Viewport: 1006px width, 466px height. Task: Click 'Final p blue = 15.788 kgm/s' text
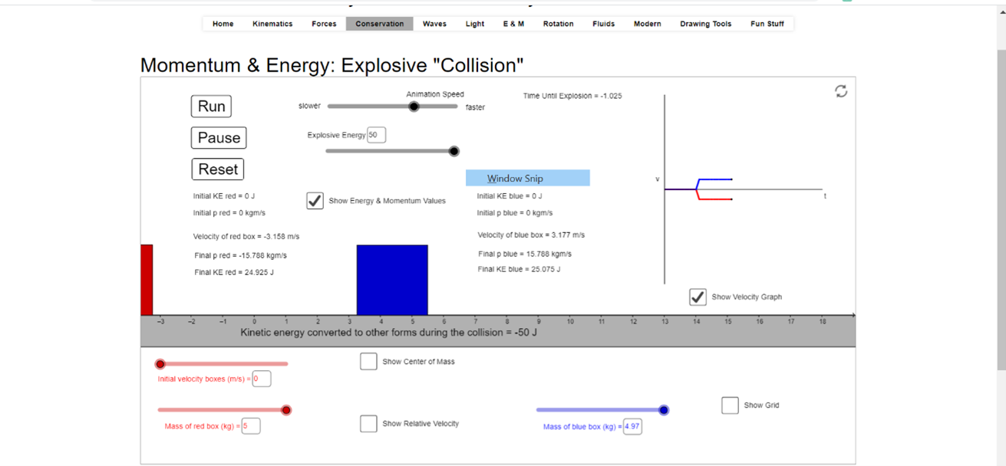pos(525,254)
